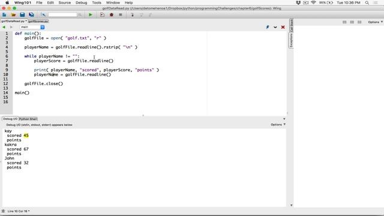Select the Python Shell tab

28,119
